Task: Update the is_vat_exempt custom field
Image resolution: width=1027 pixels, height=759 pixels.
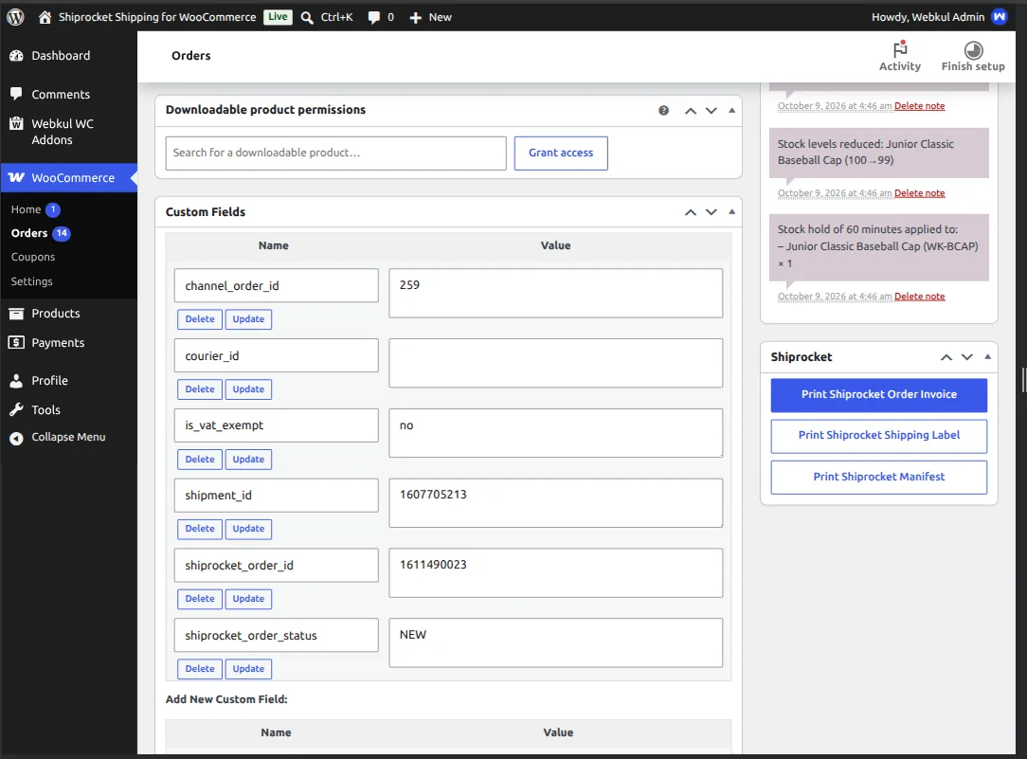Action: (248, 459)
